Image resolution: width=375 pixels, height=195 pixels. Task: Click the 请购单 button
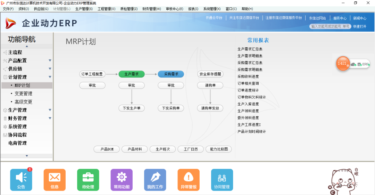pyautogui.click(x=210, y=86)
